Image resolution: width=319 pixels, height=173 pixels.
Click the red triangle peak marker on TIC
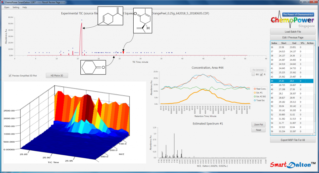click(x=123, y=53)
